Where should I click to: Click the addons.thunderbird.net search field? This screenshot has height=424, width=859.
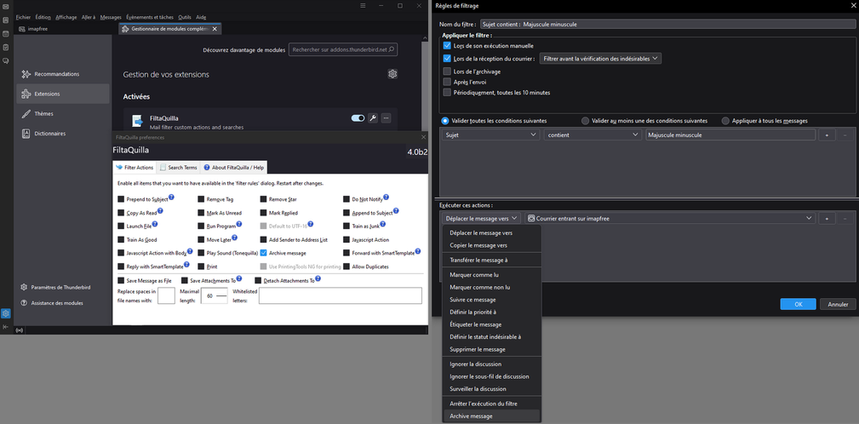point(343,50)
